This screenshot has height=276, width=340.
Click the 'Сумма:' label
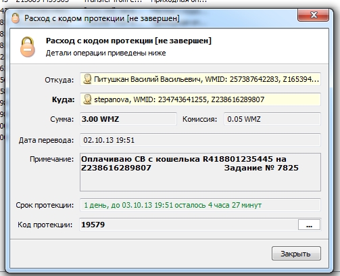[x=62, y=119]
